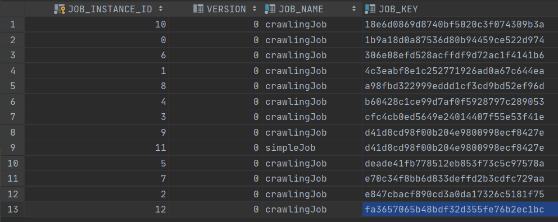The width and height of the screenshot is (558, 222).
Task: Click the JOB_INSTANCE_ID primary key column icon
Action: [x=60, y=9]
